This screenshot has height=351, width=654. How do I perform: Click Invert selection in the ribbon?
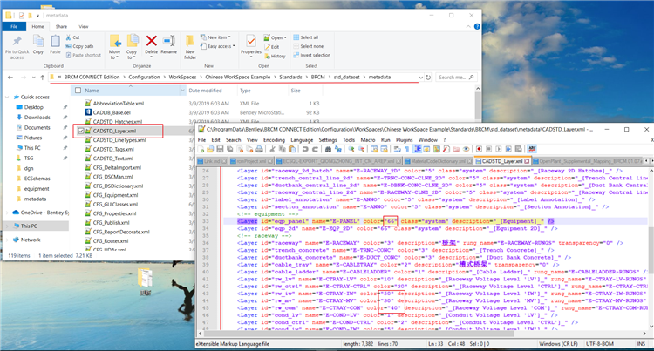pyautogui.click(x=312, y=55)
